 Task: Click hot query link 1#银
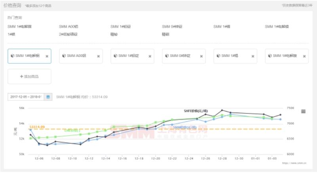(11, 34)
